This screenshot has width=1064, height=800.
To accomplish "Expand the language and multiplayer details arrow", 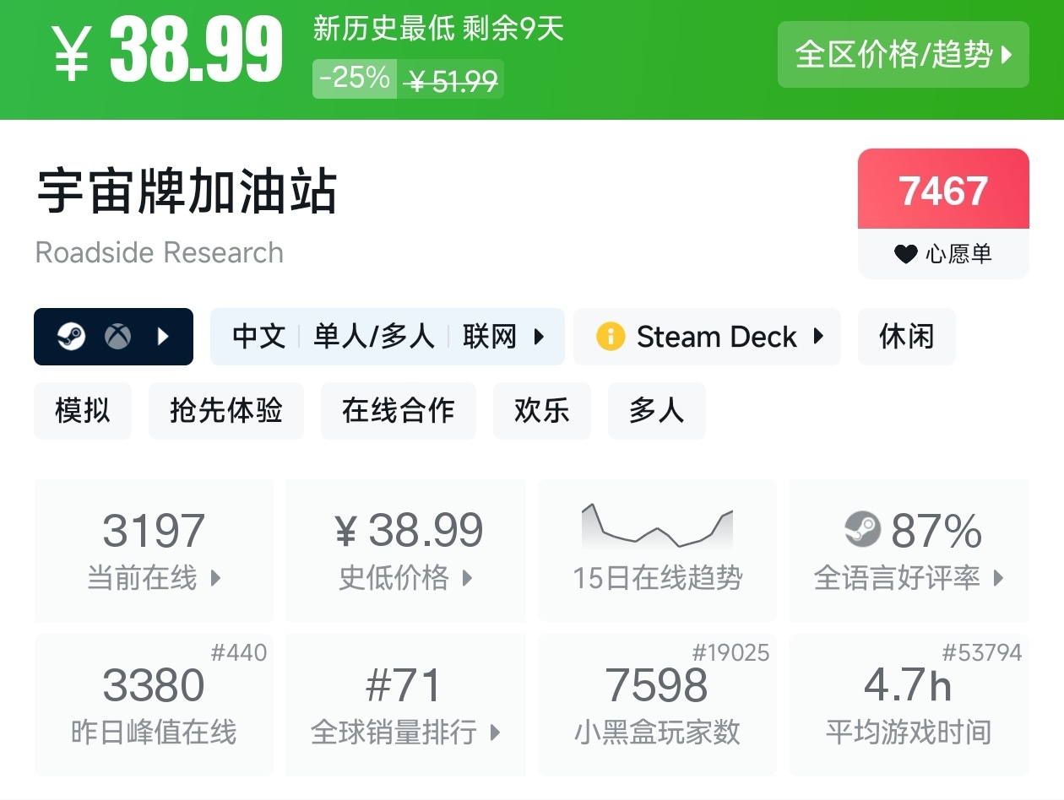I will pos(539,337).
